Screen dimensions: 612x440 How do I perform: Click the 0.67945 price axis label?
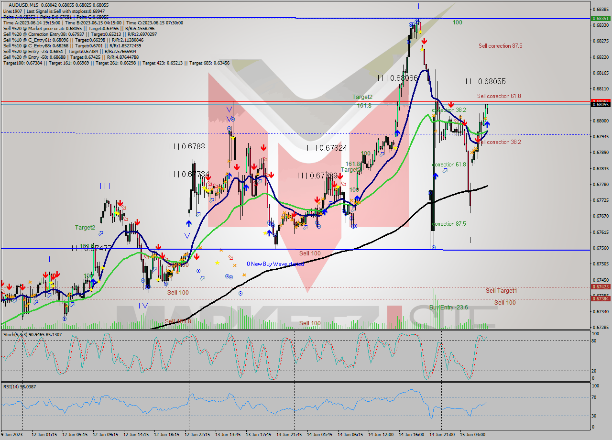click(601, 137)
